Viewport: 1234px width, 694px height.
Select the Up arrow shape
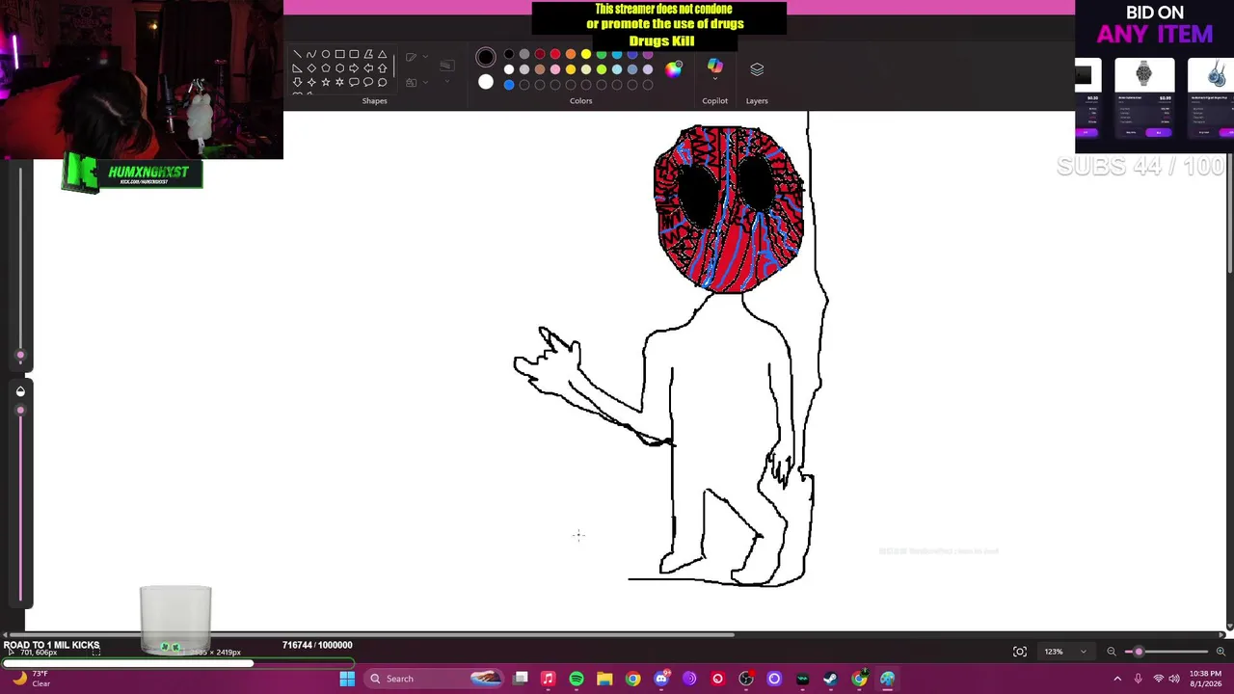[383, 68]
